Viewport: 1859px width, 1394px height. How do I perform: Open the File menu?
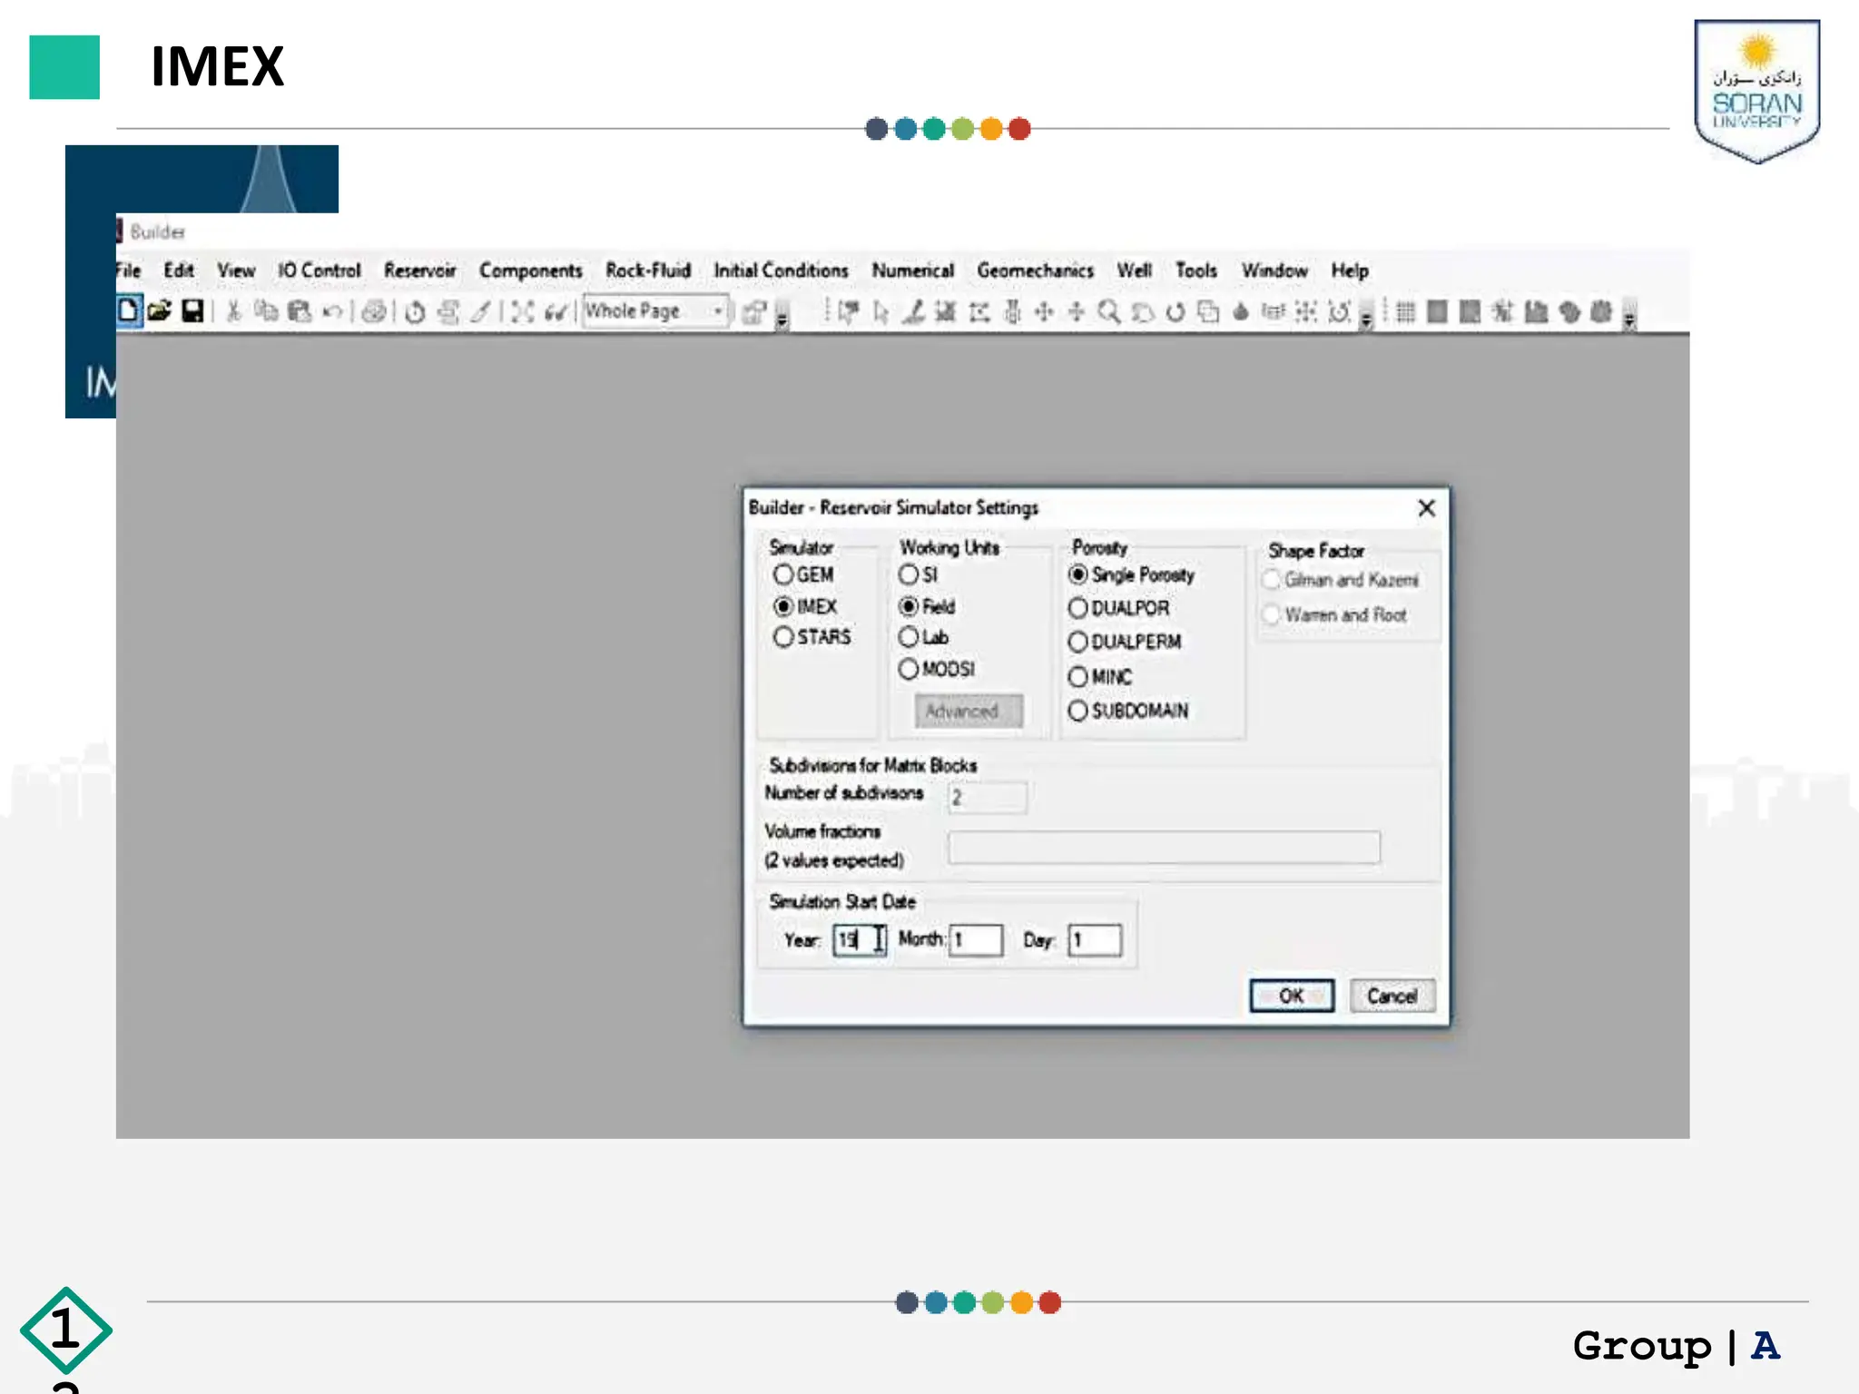pos(128,270)
